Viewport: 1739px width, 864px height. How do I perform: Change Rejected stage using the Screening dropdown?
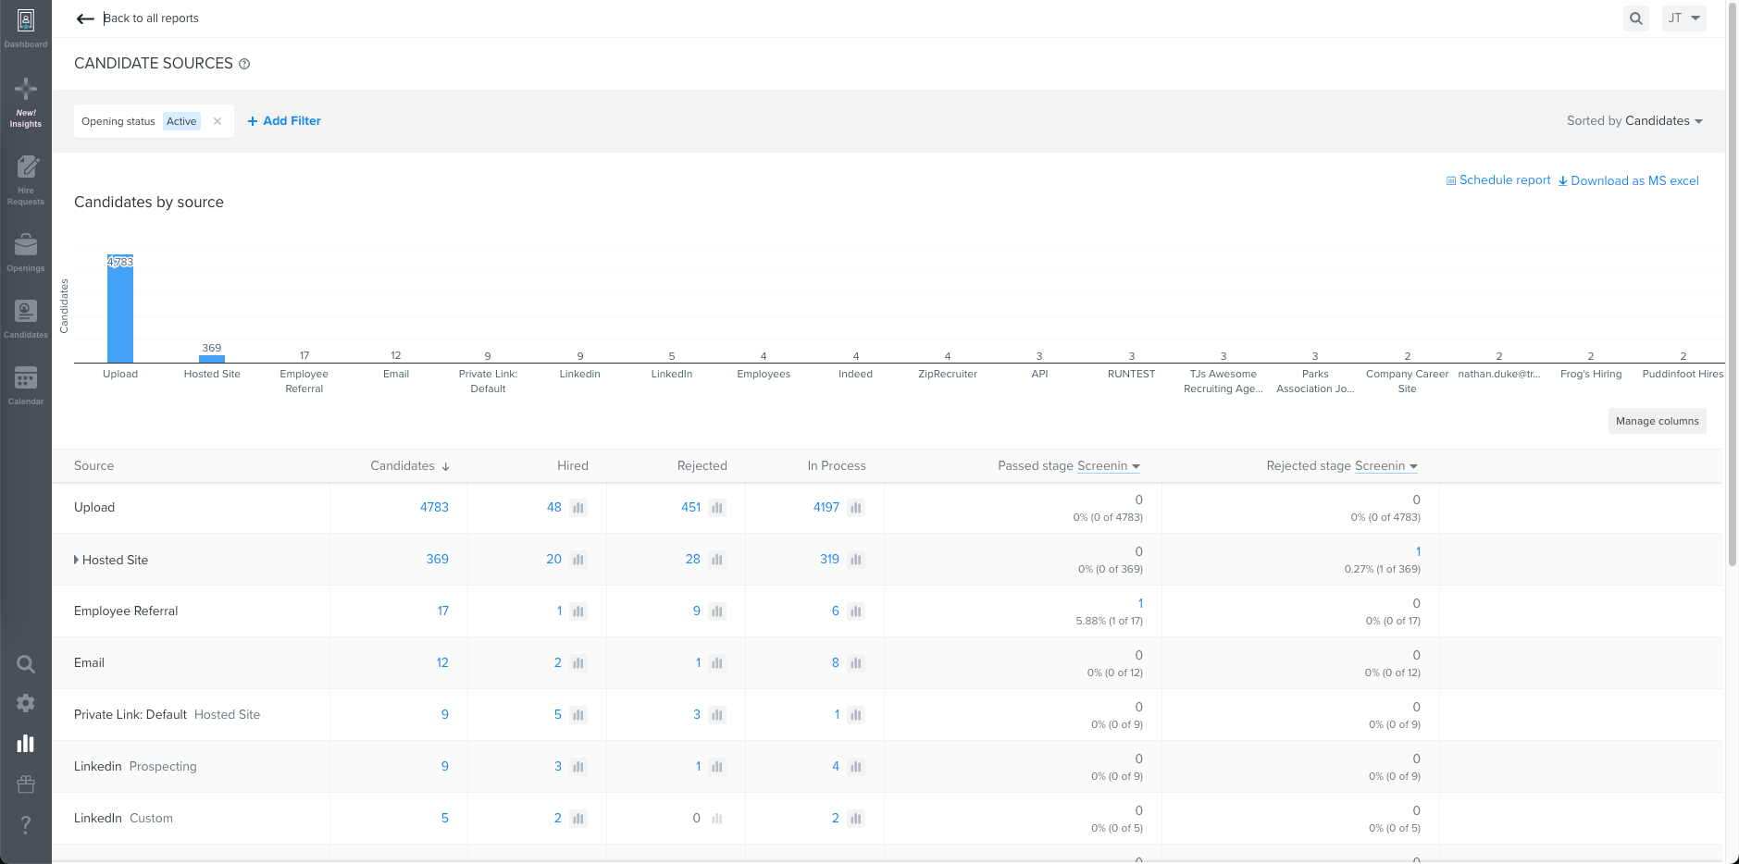click(1386, 465)
